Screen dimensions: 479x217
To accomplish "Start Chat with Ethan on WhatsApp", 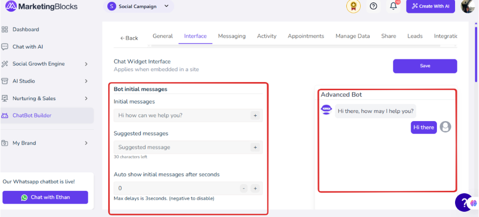I will coord(45,197).
